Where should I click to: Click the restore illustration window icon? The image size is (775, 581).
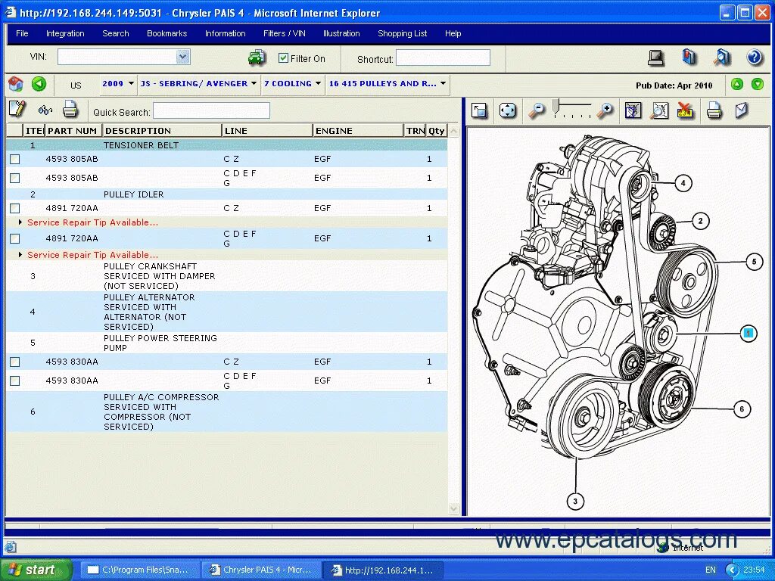tap(478, 110)
